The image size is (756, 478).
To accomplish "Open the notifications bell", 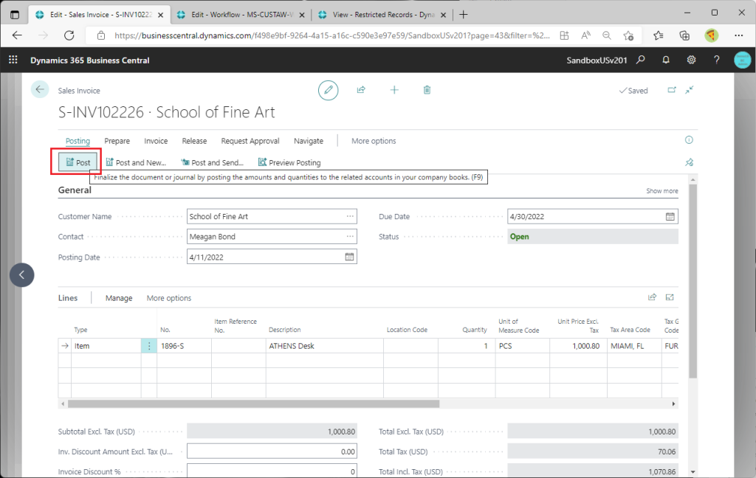I will point(666,60).
